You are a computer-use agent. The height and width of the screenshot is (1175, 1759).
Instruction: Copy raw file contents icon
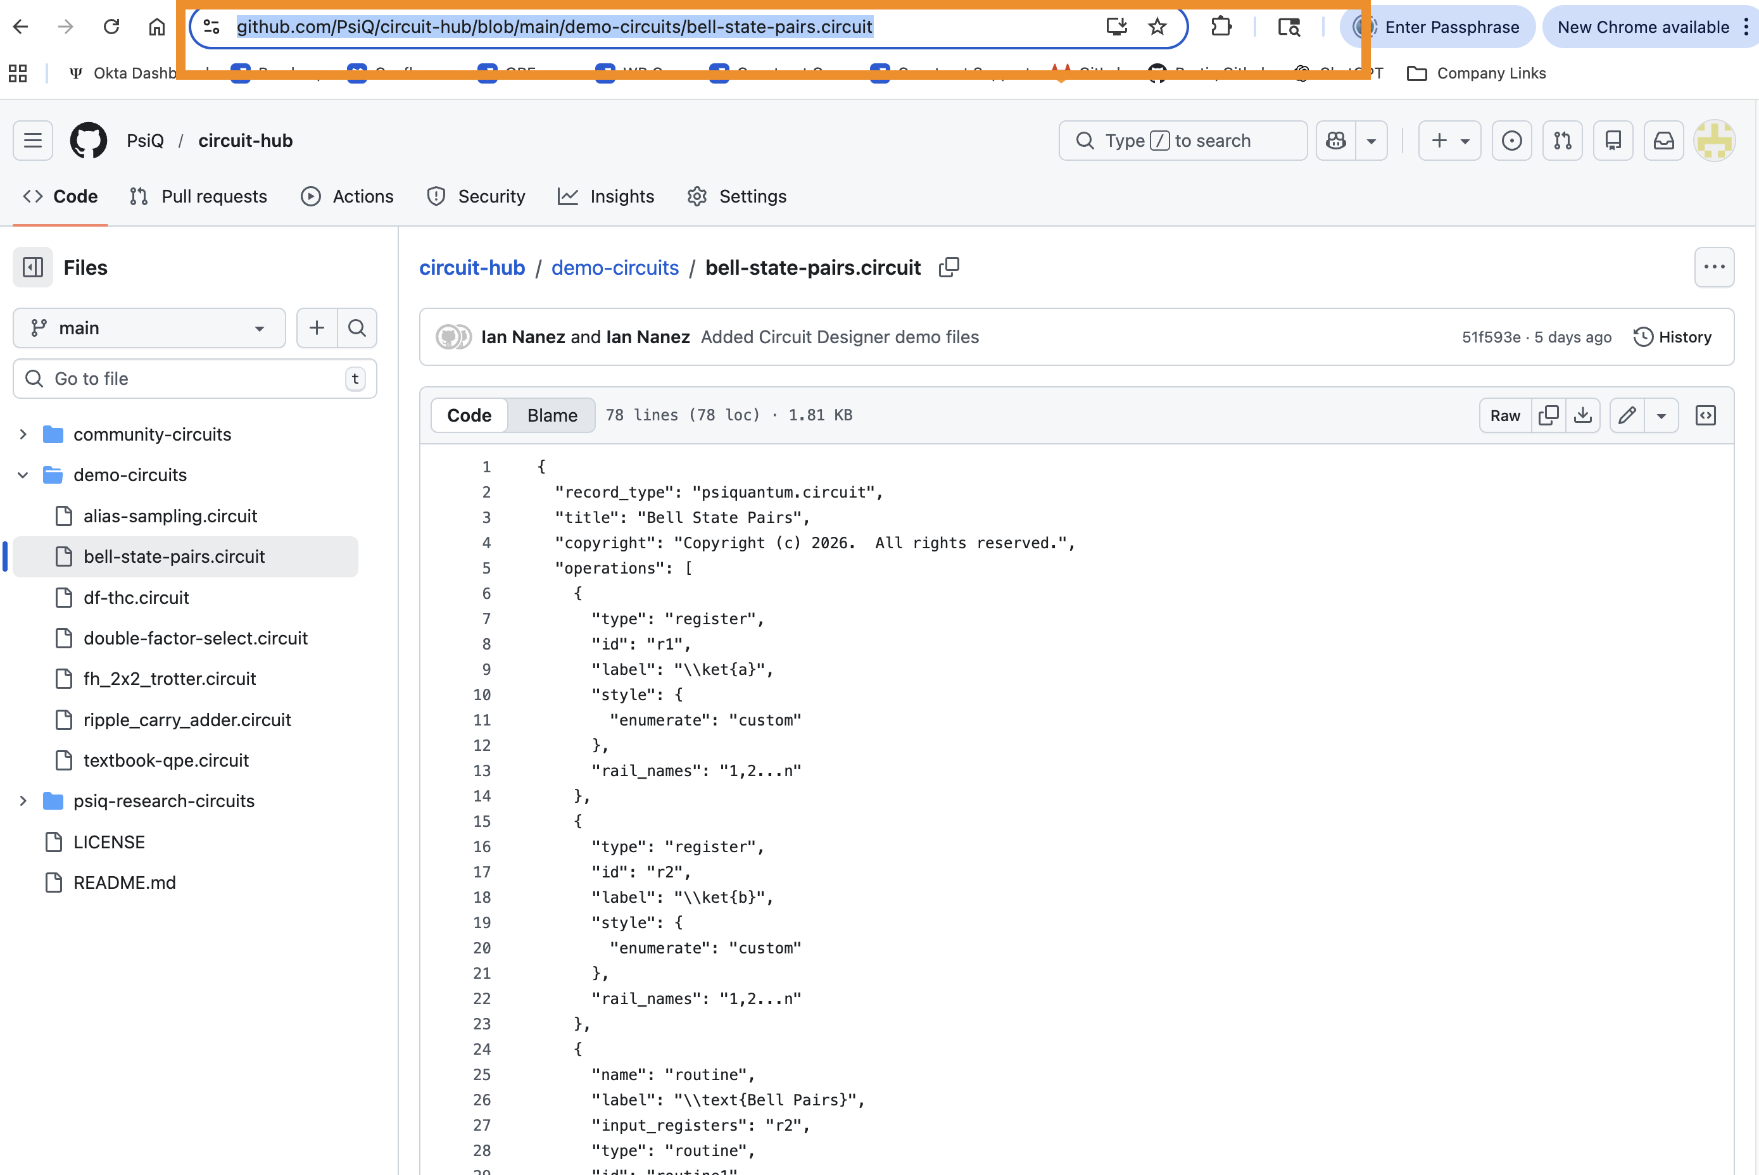pyautogui.click(x=1549, y=415)
